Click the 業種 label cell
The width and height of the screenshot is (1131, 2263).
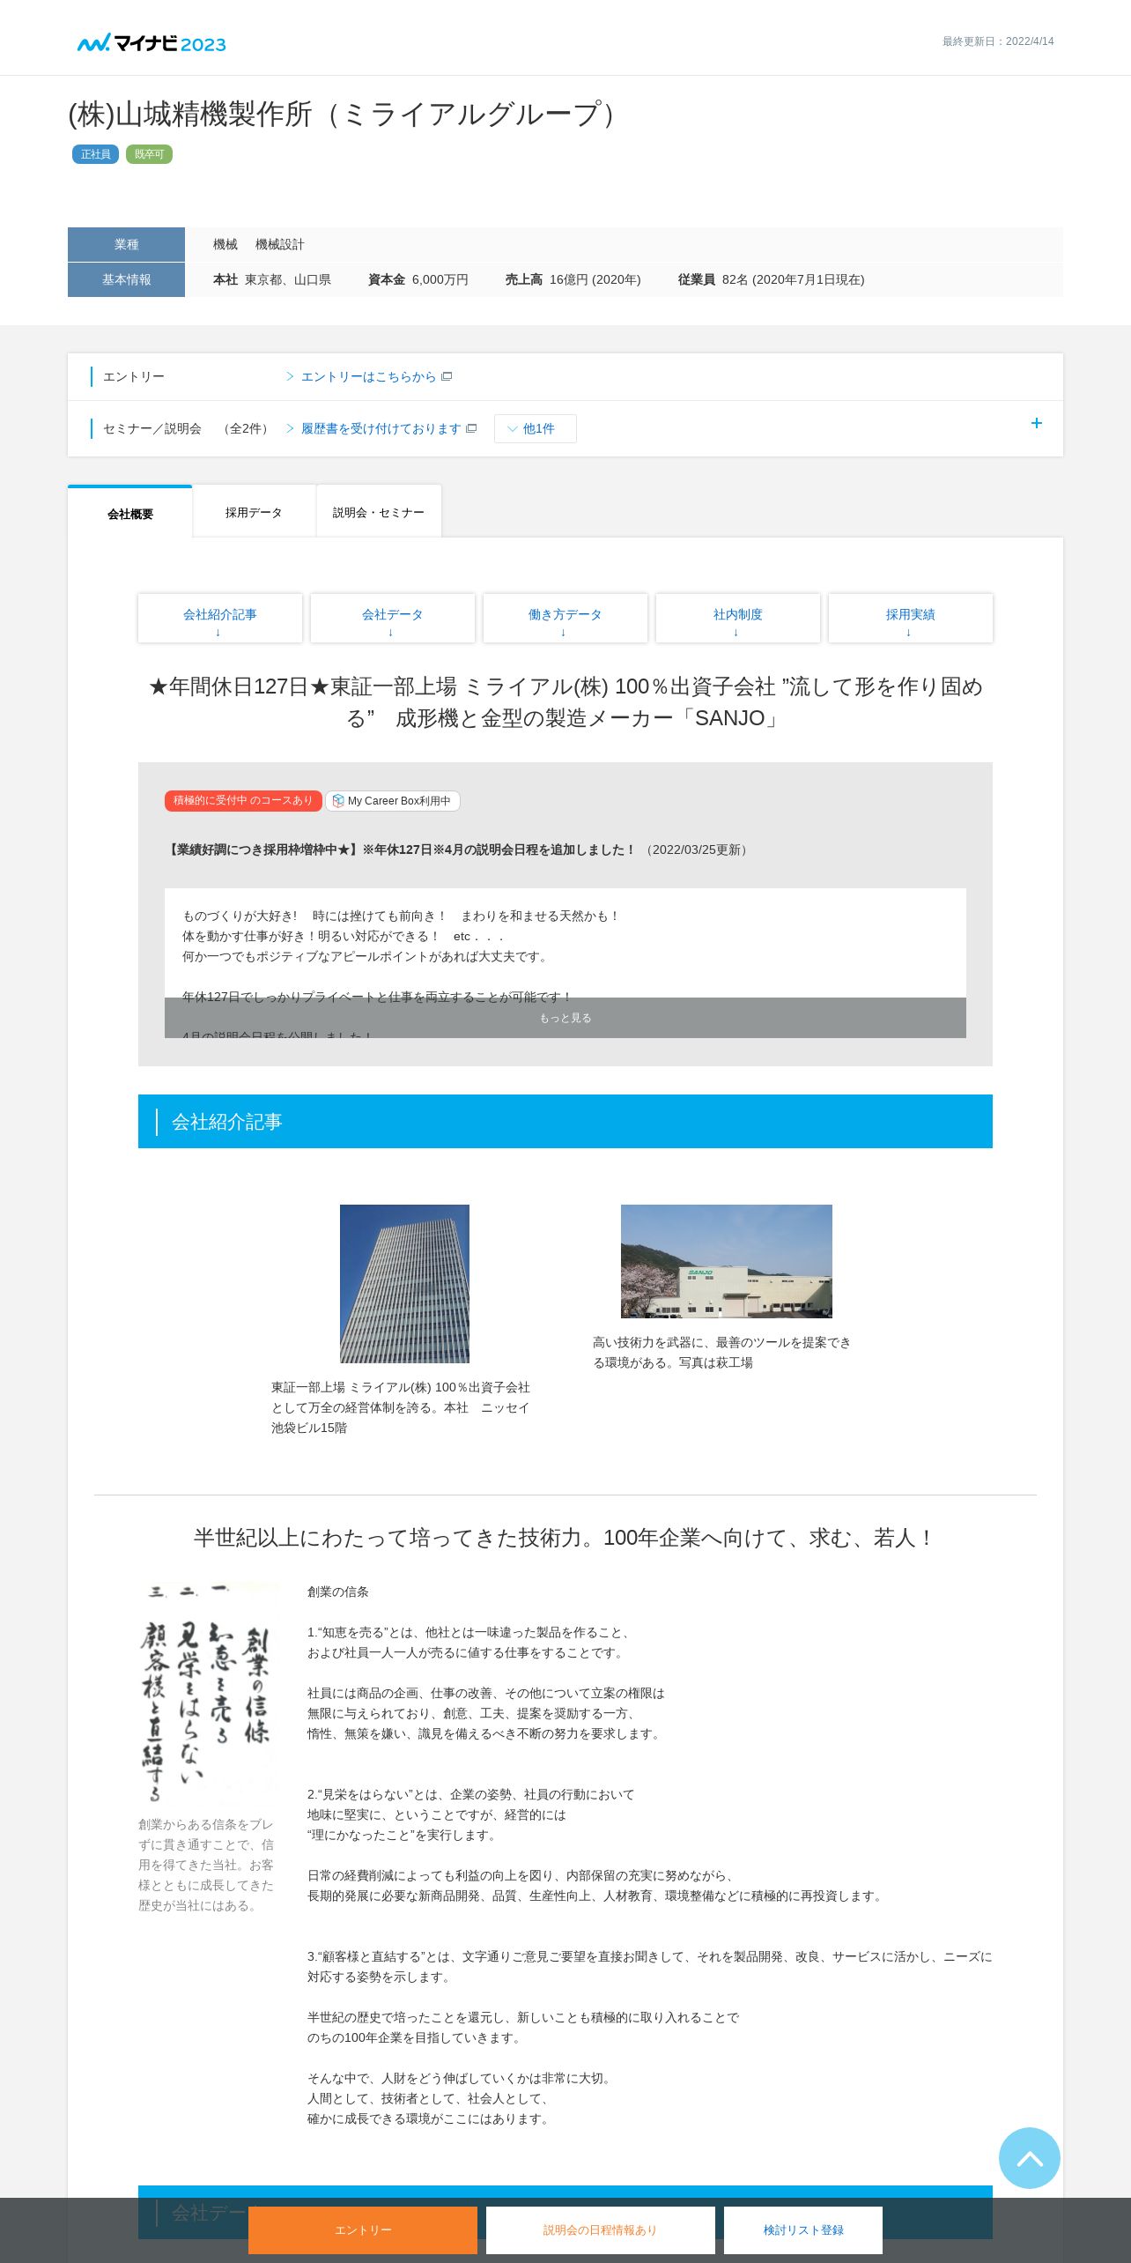pos(126,244)
